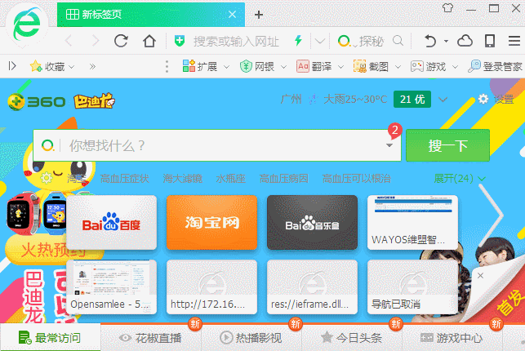The height and width of the screenshot is (351, 525).
Task: Go back to previous page
Action: [x=69, y=41]
